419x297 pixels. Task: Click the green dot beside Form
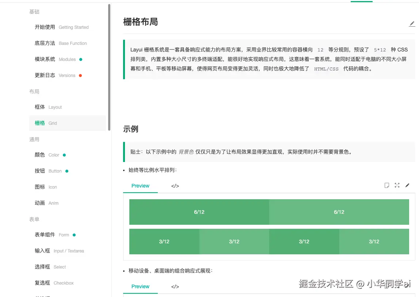click(74, 235)
